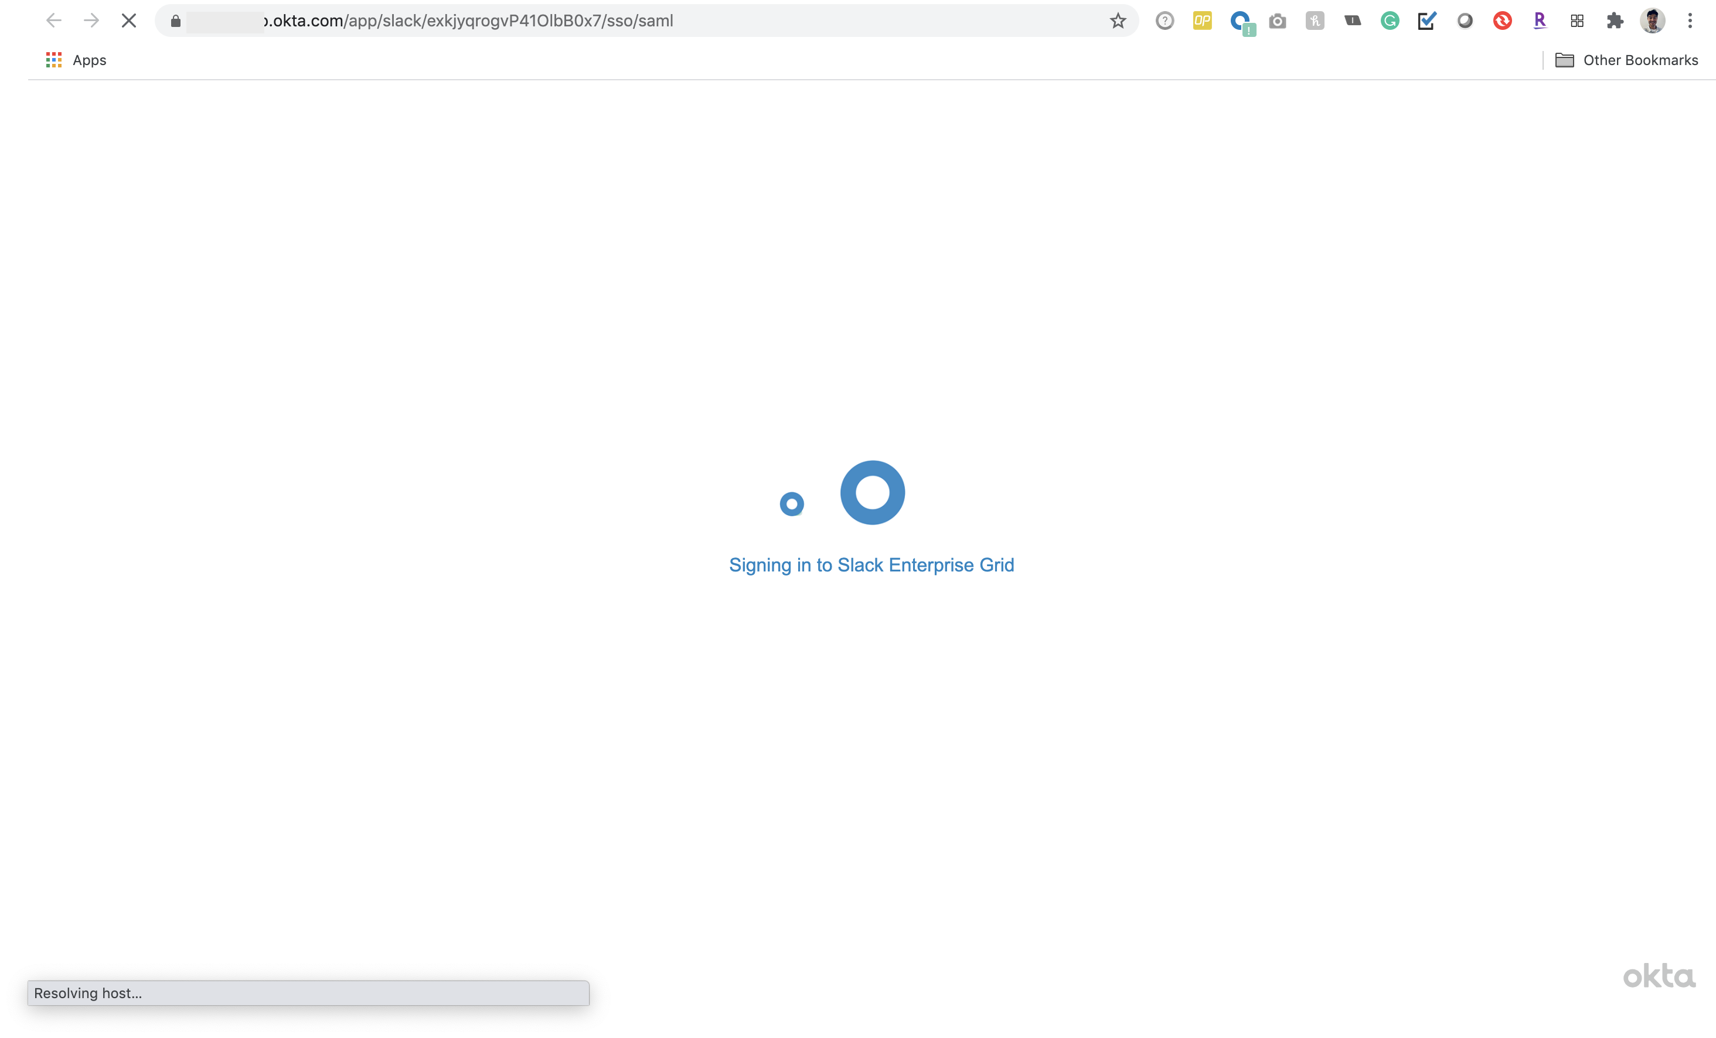Viewport: 1716px width, 1038px height.
Task: Open the red sync-circle extension
Action: click(x=1502, y=21)
